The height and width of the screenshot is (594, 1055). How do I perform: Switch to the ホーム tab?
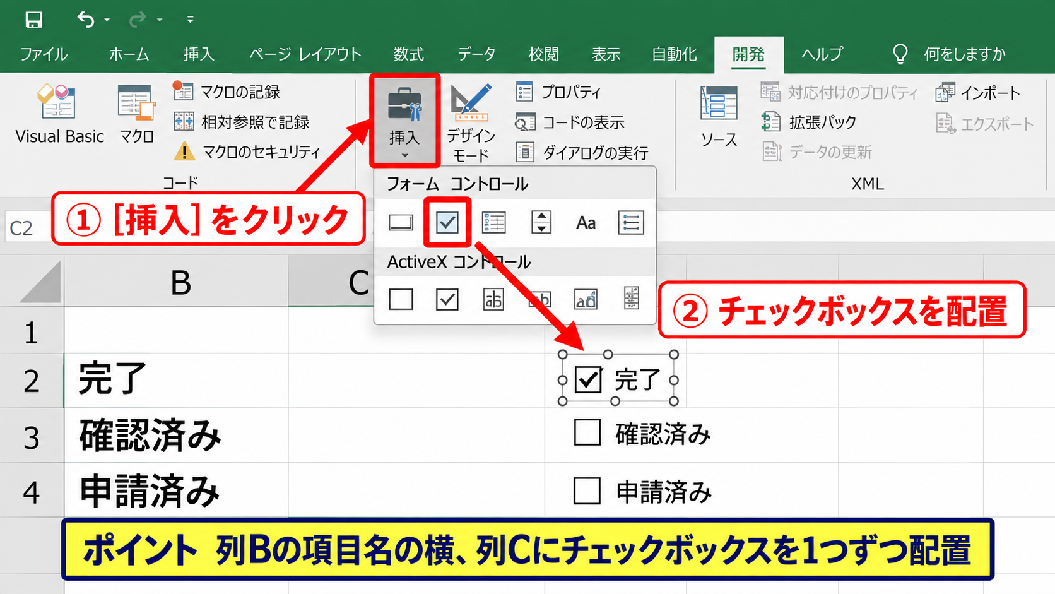pos(129,54)
